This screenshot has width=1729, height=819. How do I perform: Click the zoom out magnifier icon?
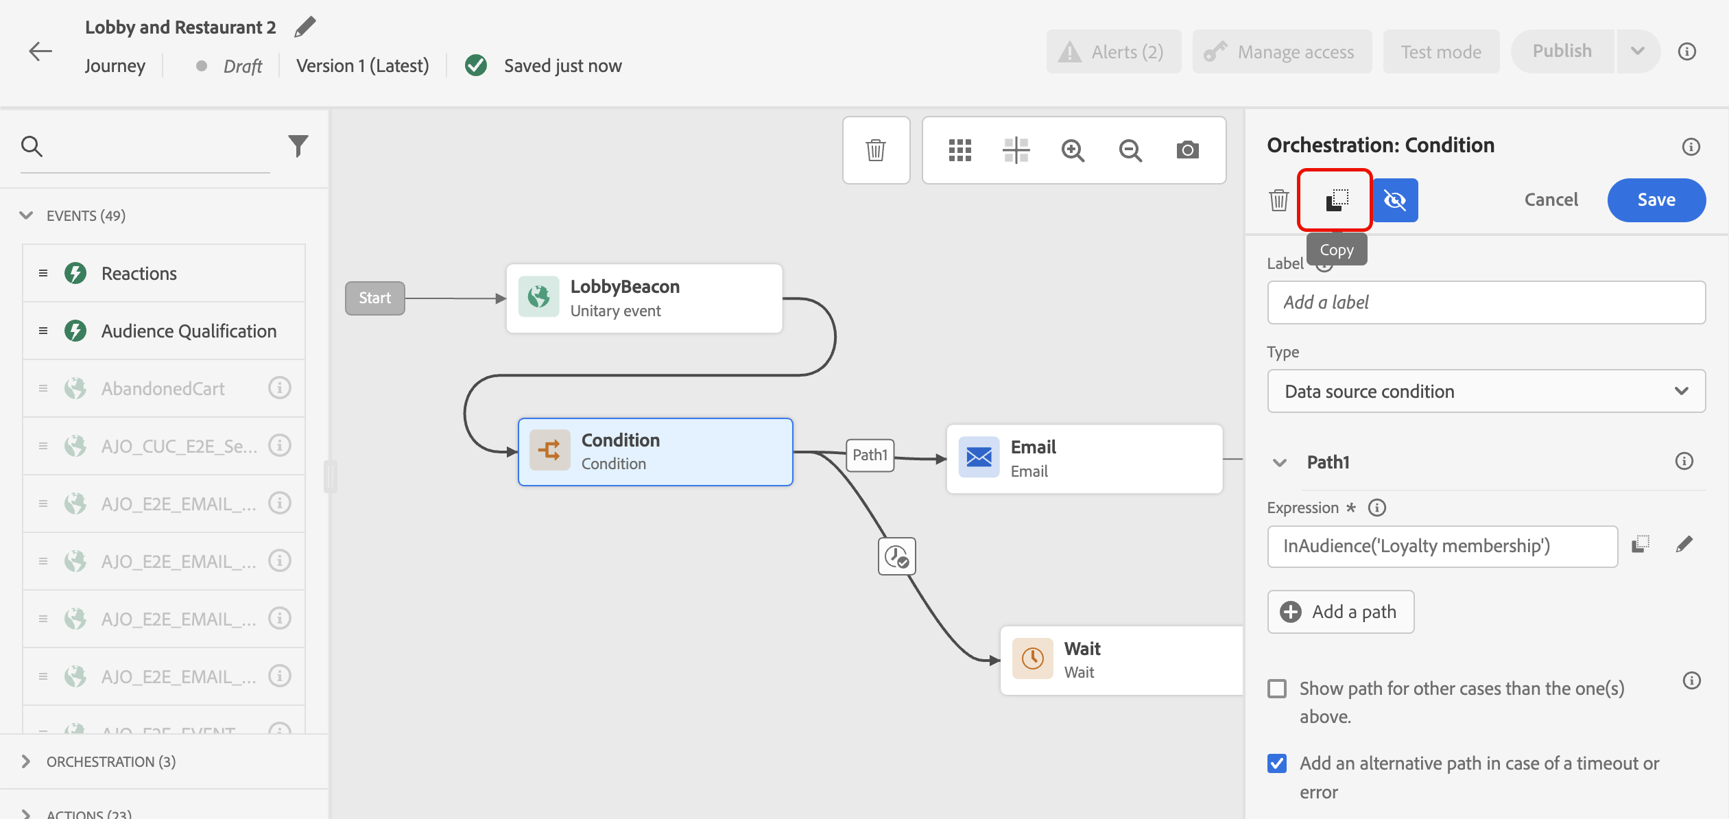point(1130,150)
